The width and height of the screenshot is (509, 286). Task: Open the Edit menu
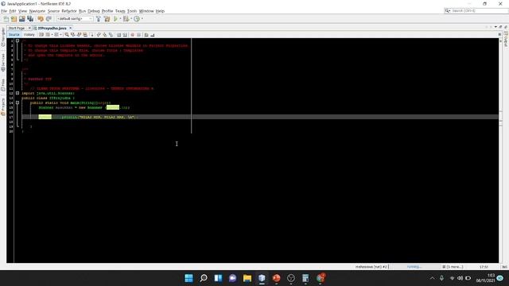click(x=13, y=11)
